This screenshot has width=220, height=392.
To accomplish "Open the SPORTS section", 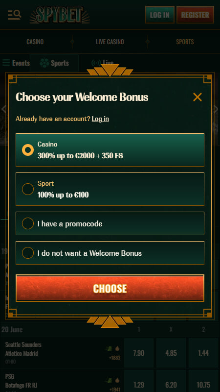I will coord(185,42).
